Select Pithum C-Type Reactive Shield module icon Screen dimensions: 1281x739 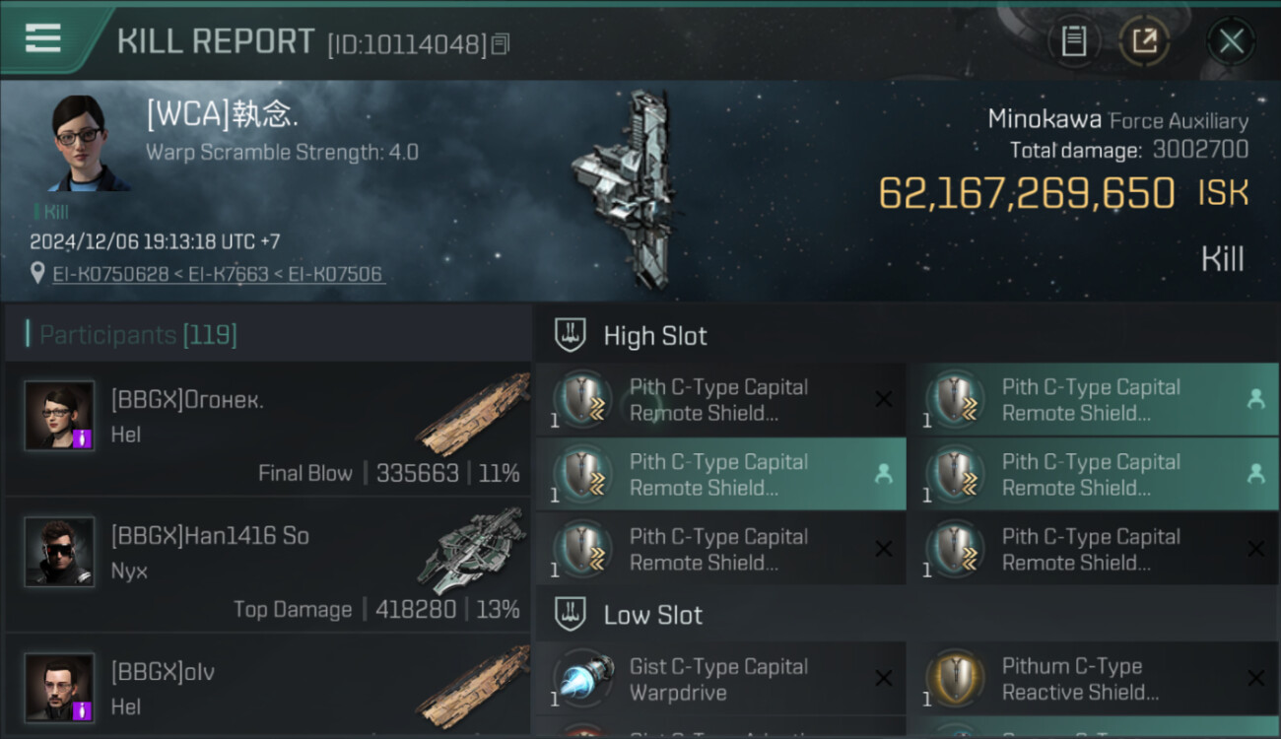click(x=956, y=679)
